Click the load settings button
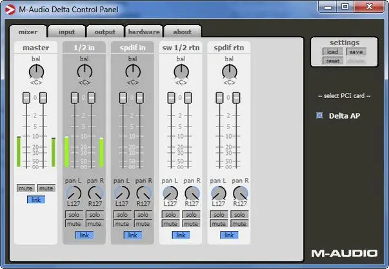 pyautogui.click(x=333, y=52)
